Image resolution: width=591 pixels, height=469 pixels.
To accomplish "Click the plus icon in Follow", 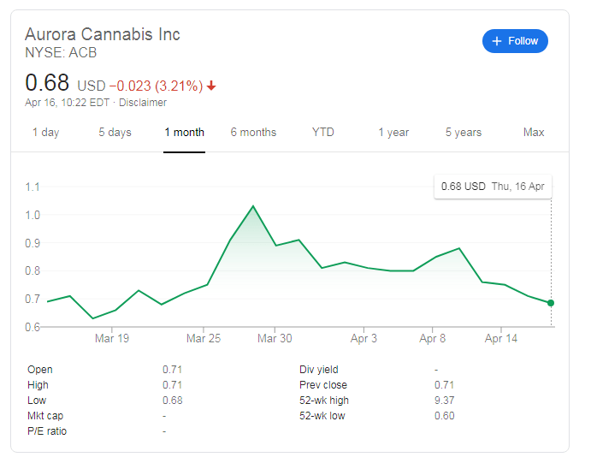I will click(x=497, y=41).
